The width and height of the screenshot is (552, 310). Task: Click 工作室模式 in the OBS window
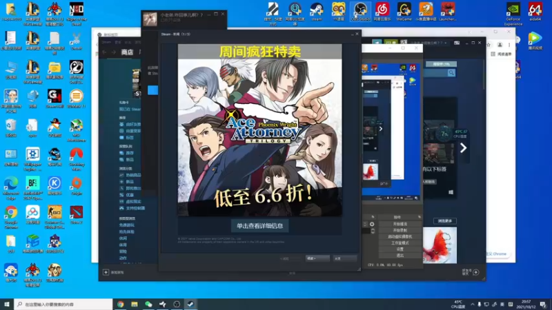tap(400, 243)
